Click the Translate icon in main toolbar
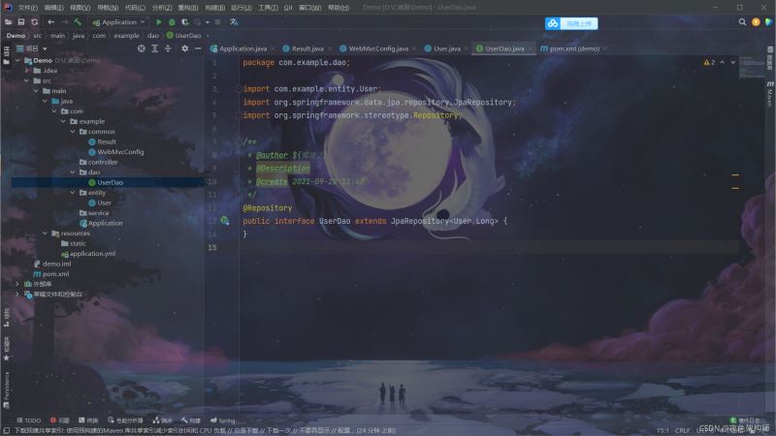The image size is (776, 436). pyautogui.click(x=234, y=22)
